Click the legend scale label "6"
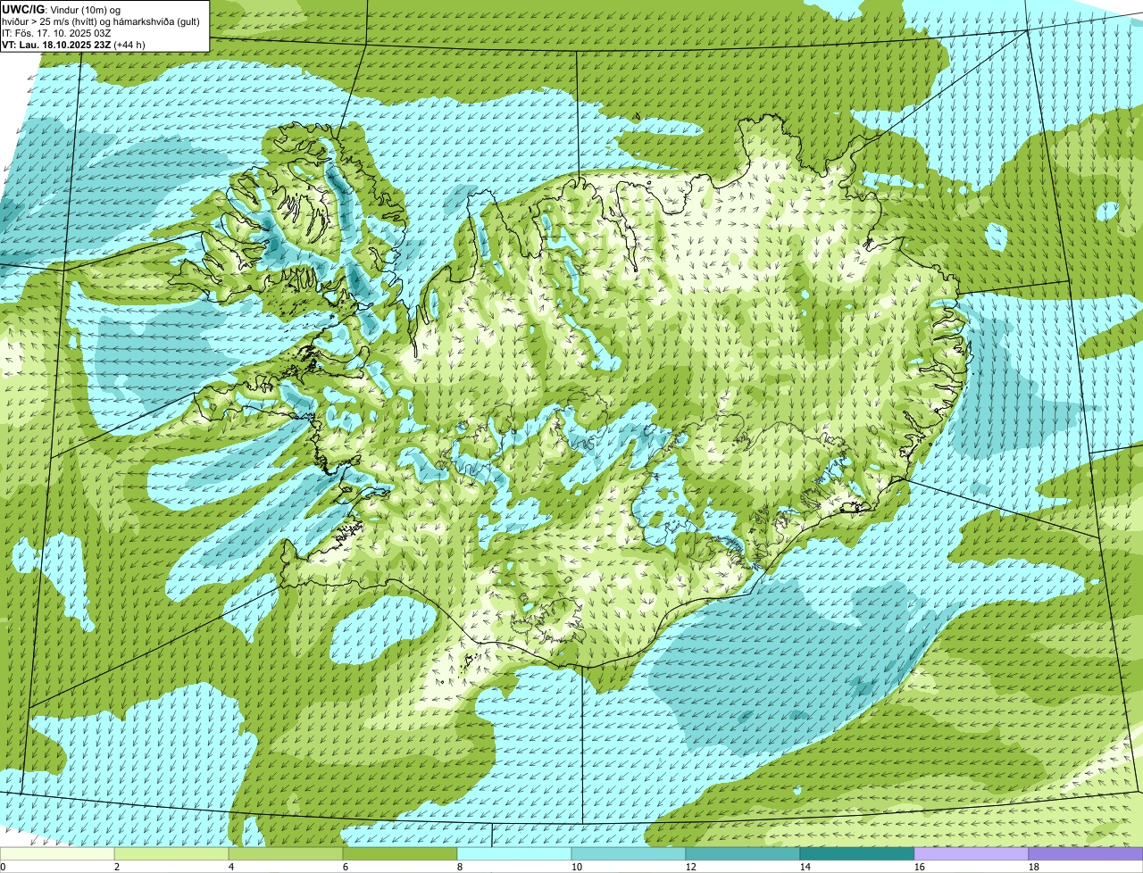This screenshot has height=873, width=1143. [x=346, y=867]
